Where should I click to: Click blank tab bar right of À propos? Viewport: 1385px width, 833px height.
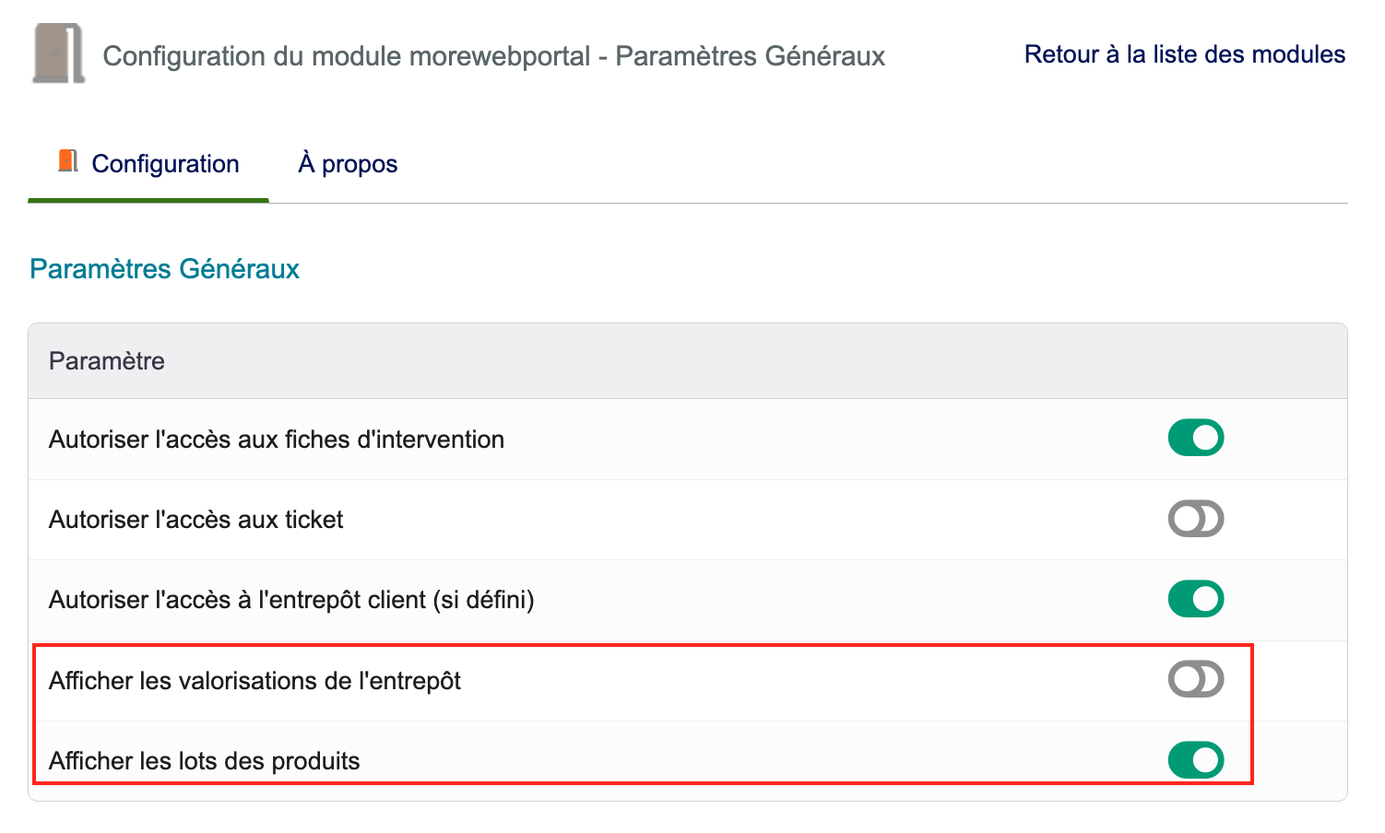click(x=830, y=166)
